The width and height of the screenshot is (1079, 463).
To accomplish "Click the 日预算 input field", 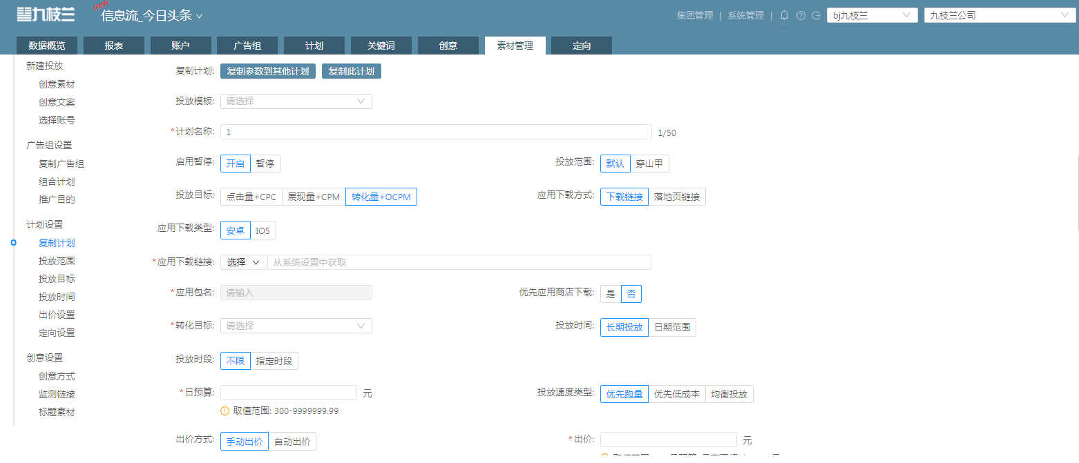I will (289, 393).
